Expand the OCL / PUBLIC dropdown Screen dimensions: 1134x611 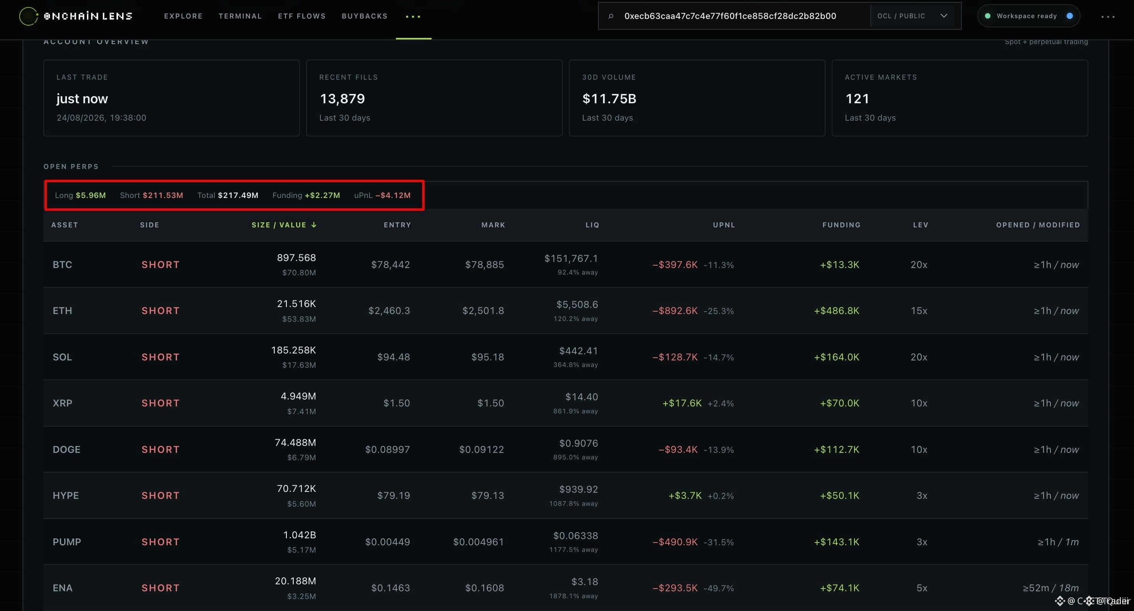click(912, 16)
